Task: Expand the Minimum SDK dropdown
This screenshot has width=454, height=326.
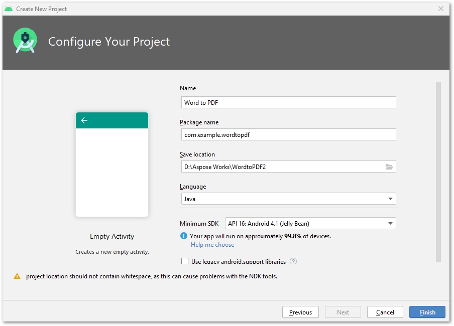Action: point(310,223)
